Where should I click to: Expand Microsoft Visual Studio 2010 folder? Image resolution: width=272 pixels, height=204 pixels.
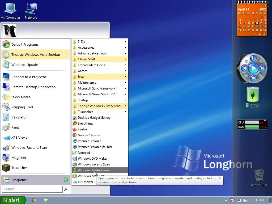100,94
